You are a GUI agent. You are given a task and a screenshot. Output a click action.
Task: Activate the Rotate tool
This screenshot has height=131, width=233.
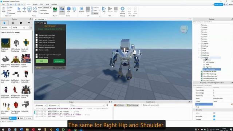tap(35, 9)
